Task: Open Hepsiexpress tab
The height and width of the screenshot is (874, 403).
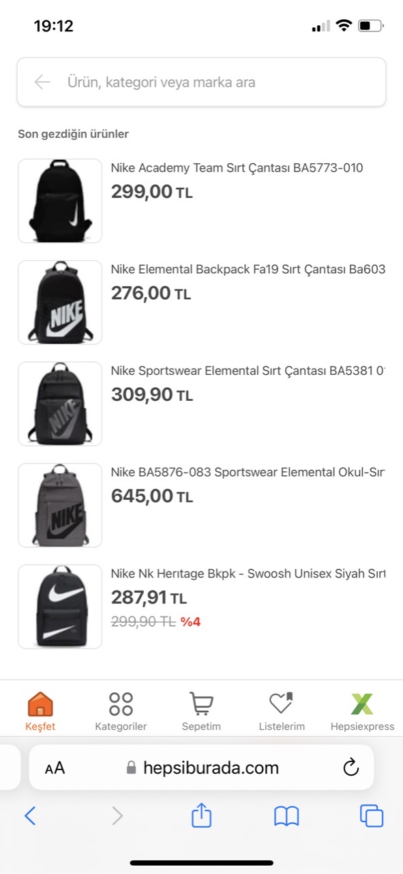Action: pyautogui.click(x=362, y=711)
